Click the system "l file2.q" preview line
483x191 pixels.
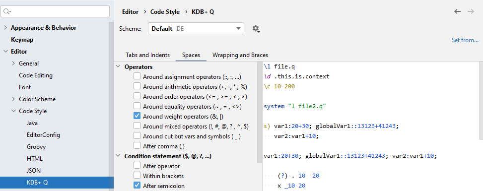[x=295, y=106]
